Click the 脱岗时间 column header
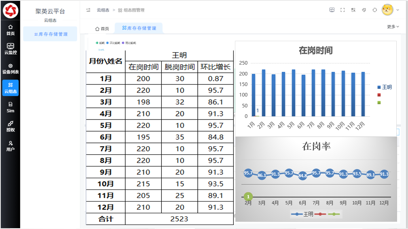Viewport: 408px width, 229px height. click(180, 67)
